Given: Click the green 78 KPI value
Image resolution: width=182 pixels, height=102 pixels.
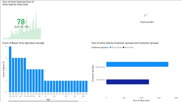Looking at the screenshot, I should point(21,22).
